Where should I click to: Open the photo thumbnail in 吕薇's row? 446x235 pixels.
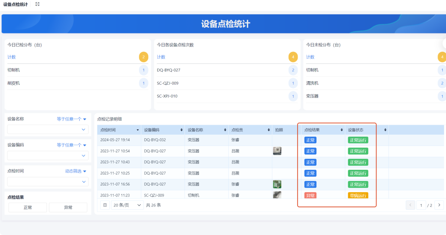point(277,151)
